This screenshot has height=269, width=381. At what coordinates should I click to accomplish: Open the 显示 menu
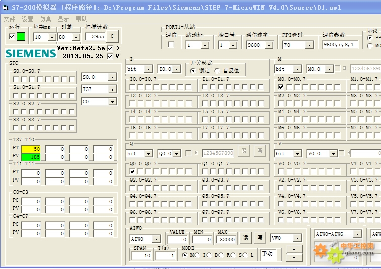point(63,19)
